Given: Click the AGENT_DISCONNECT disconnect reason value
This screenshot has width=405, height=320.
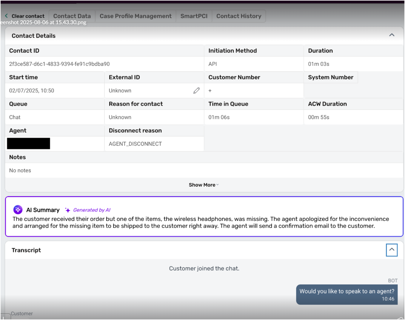Looking at the screenshot, I should pyautogui.click(x=135, y=144).
